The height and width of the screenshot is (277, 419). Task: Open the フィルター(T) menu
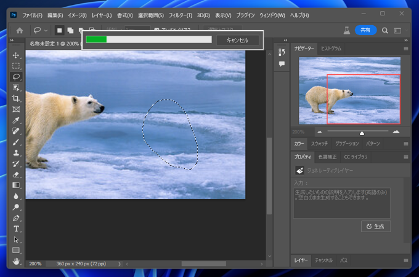(x=181, y=15)
